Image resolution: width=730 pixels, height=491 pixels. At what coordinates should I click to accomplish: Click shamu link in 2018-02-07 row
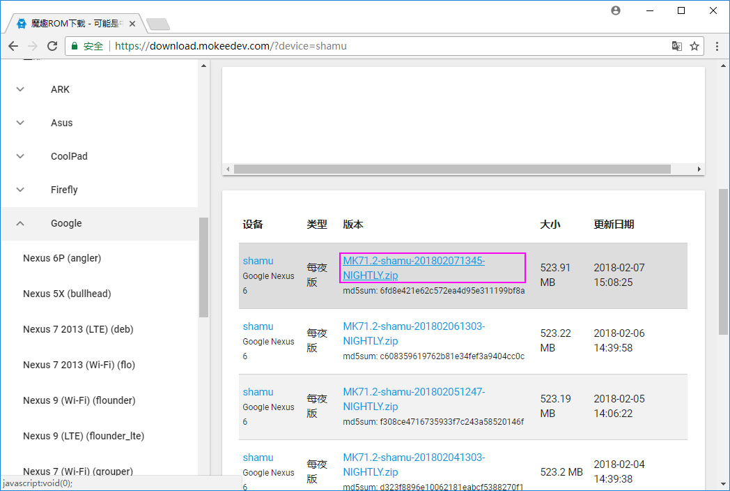click(258, 261)
